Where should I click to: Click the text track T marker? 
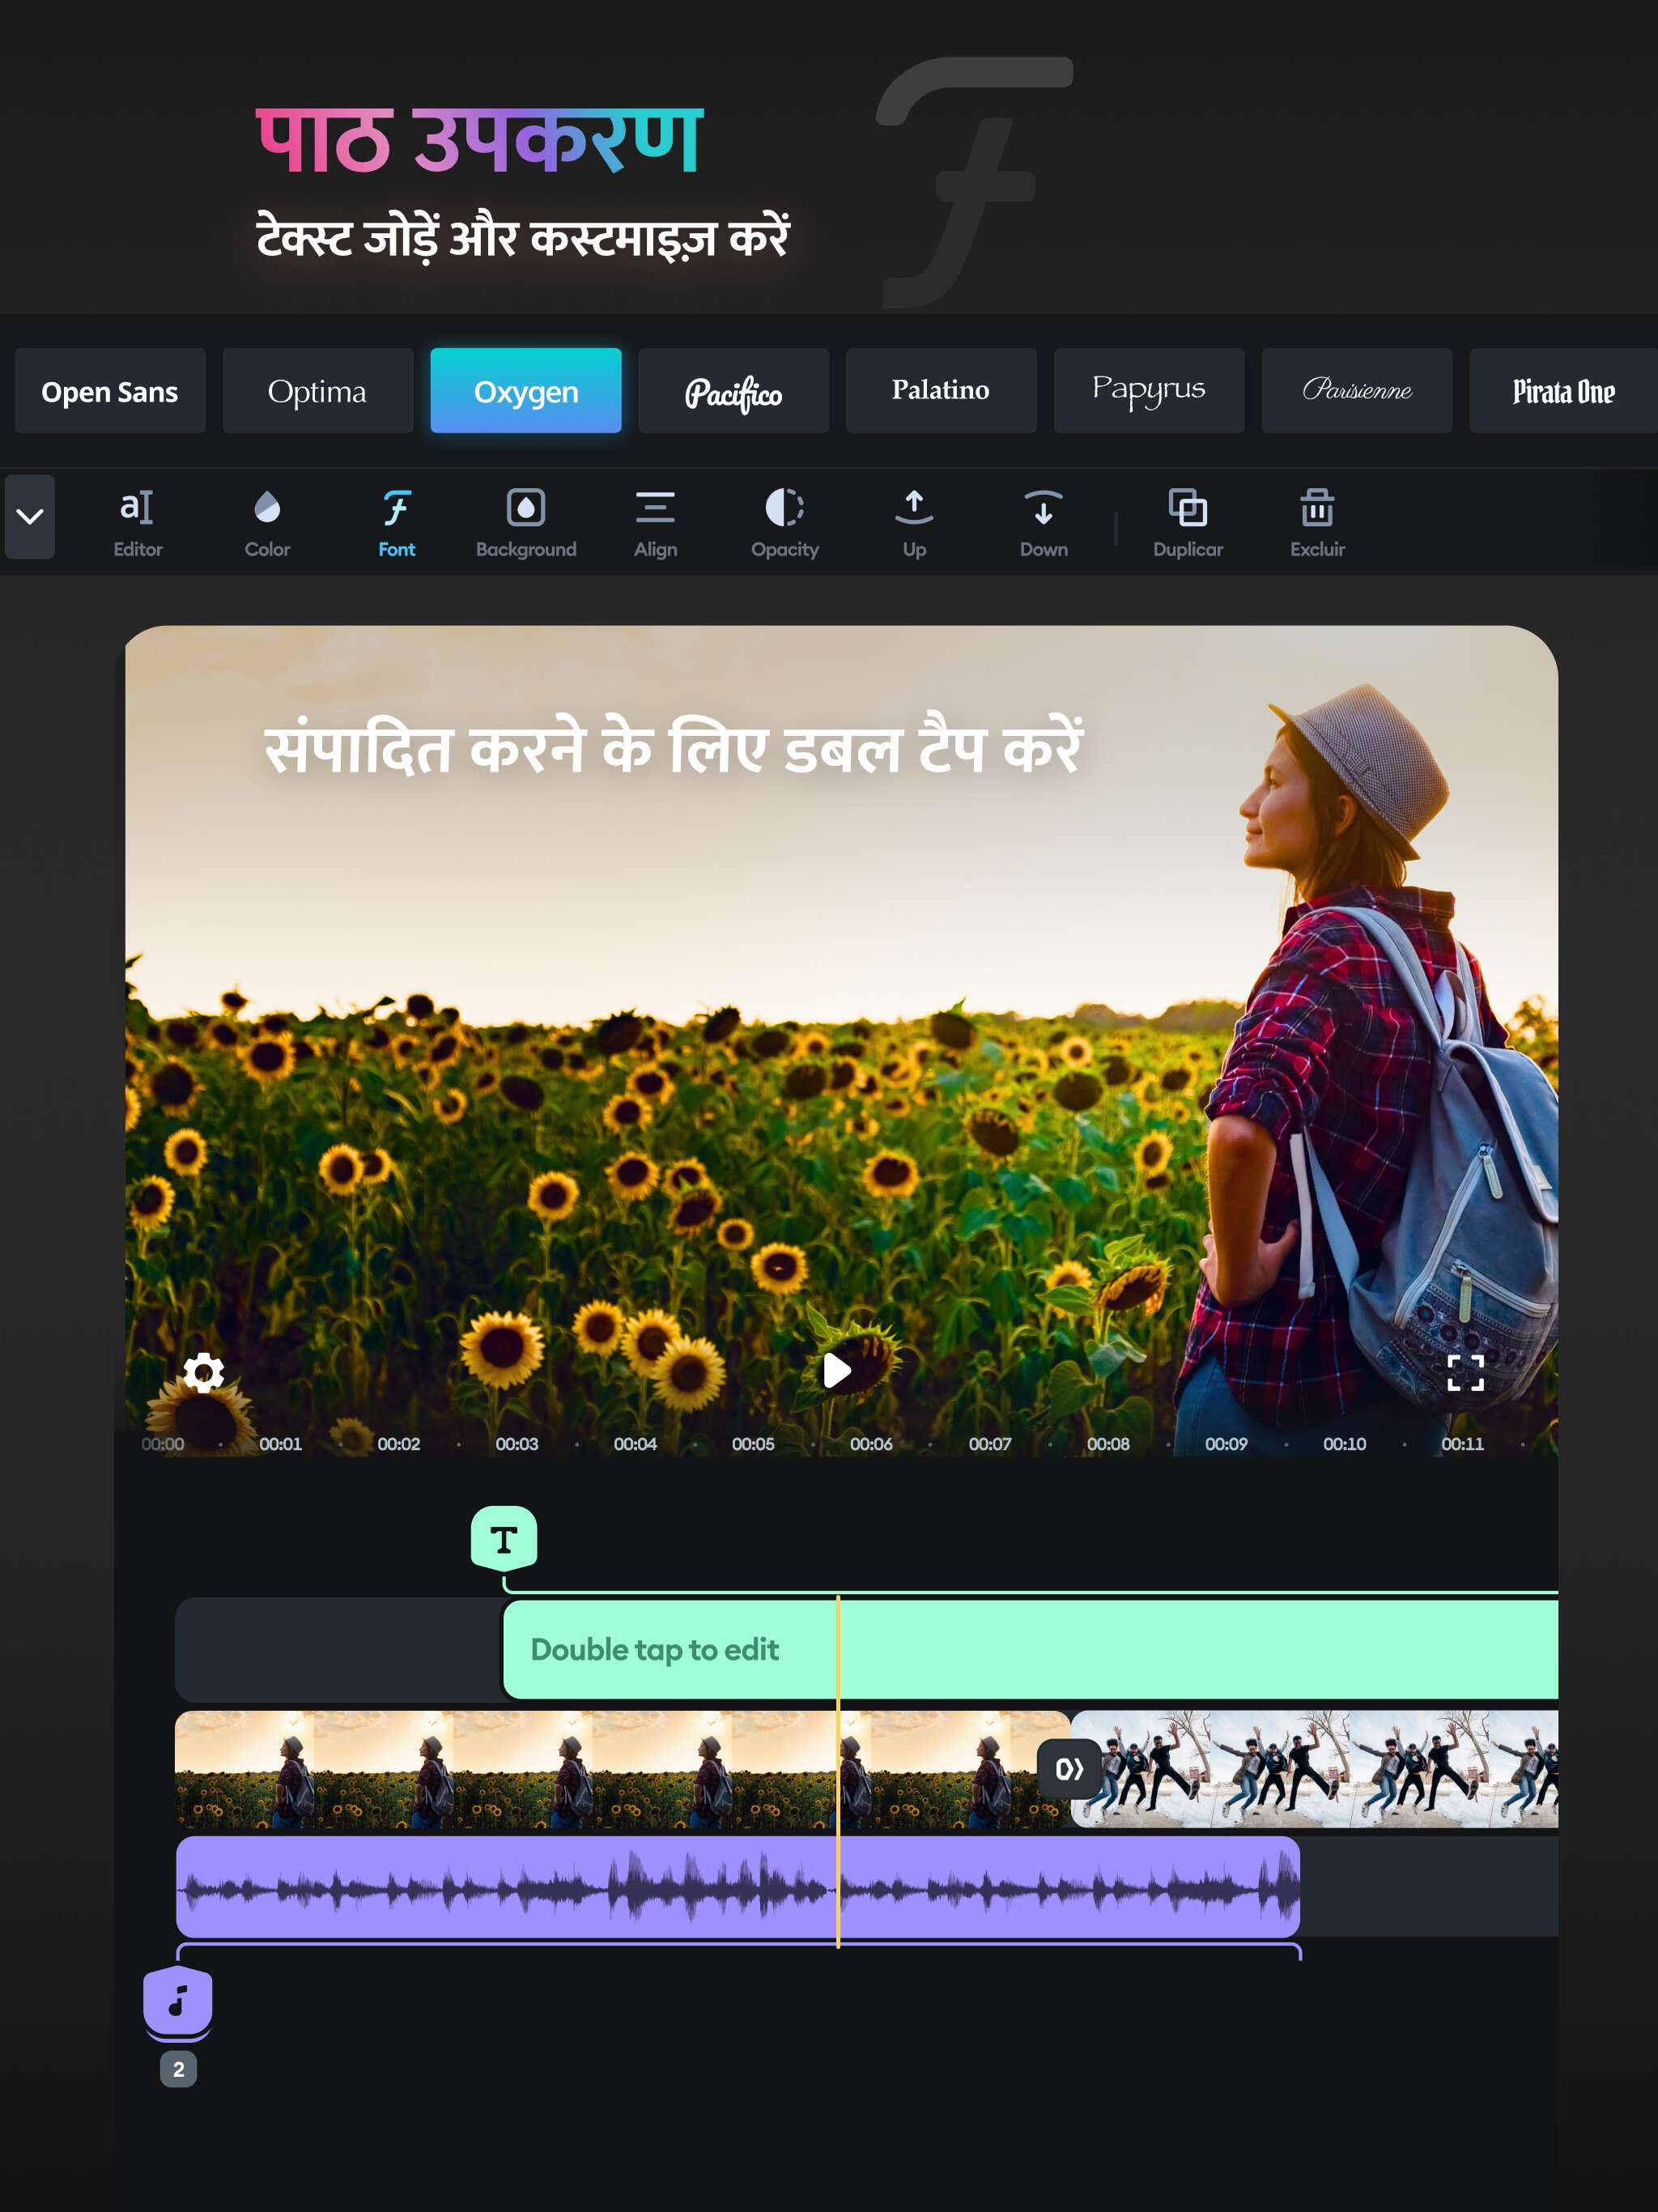pos(504,1538)
